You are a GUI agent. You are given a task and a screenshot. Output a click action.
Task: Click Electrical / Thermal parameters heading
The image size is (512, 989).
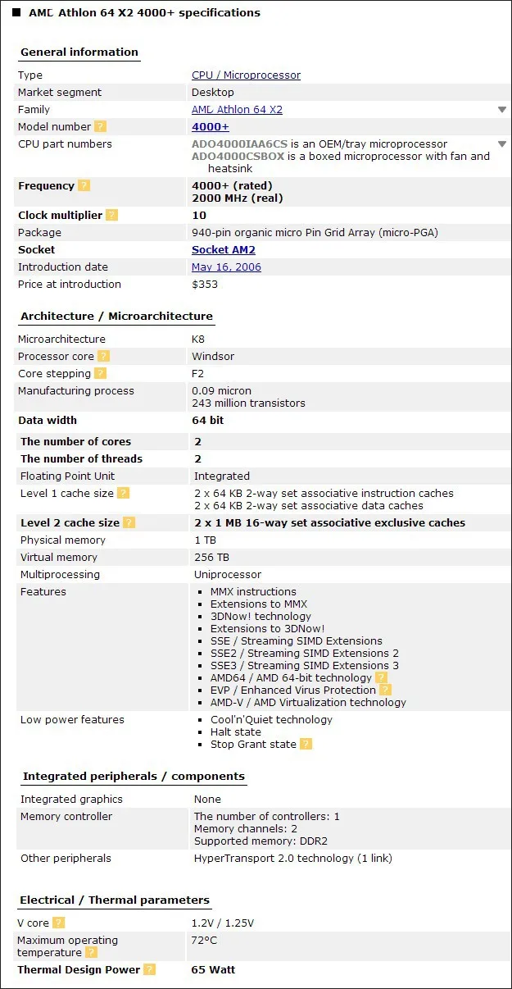click(x=115, y=900)
